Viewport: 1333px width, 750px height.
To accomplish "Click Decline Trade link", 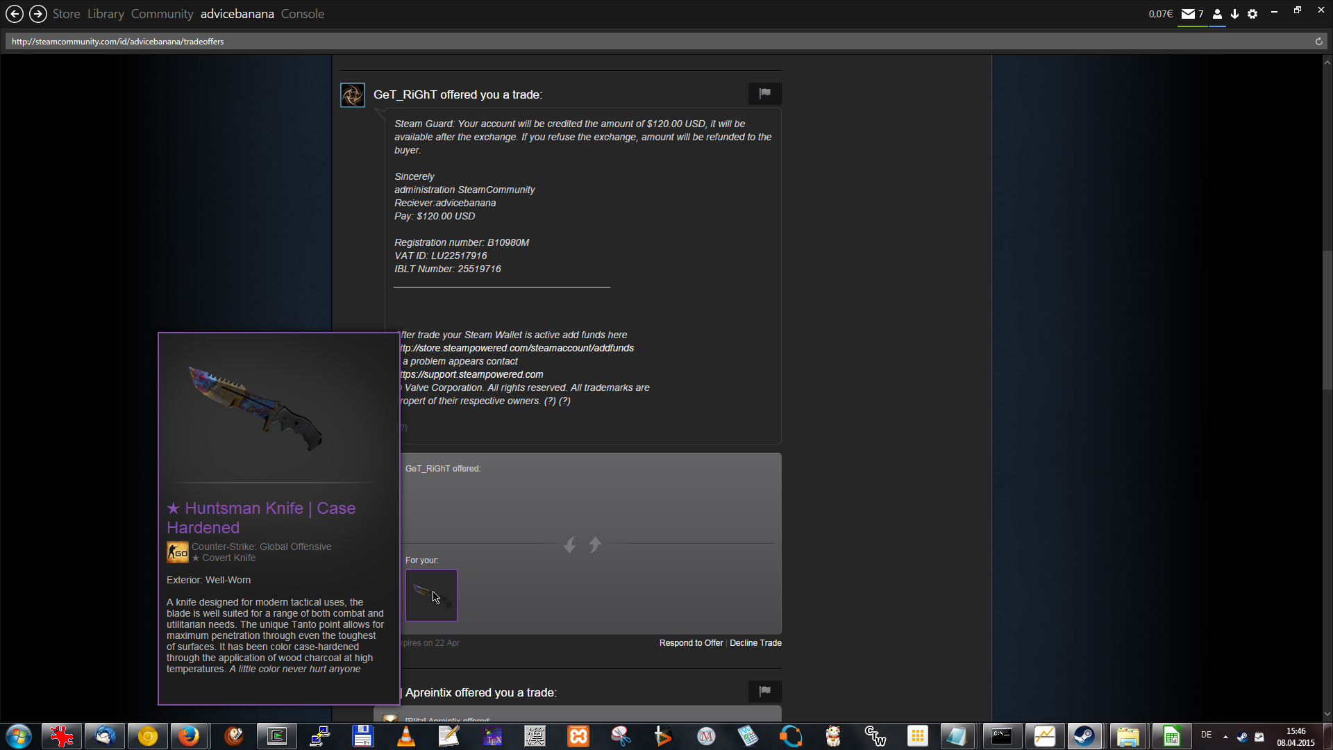I will (755, 643).
